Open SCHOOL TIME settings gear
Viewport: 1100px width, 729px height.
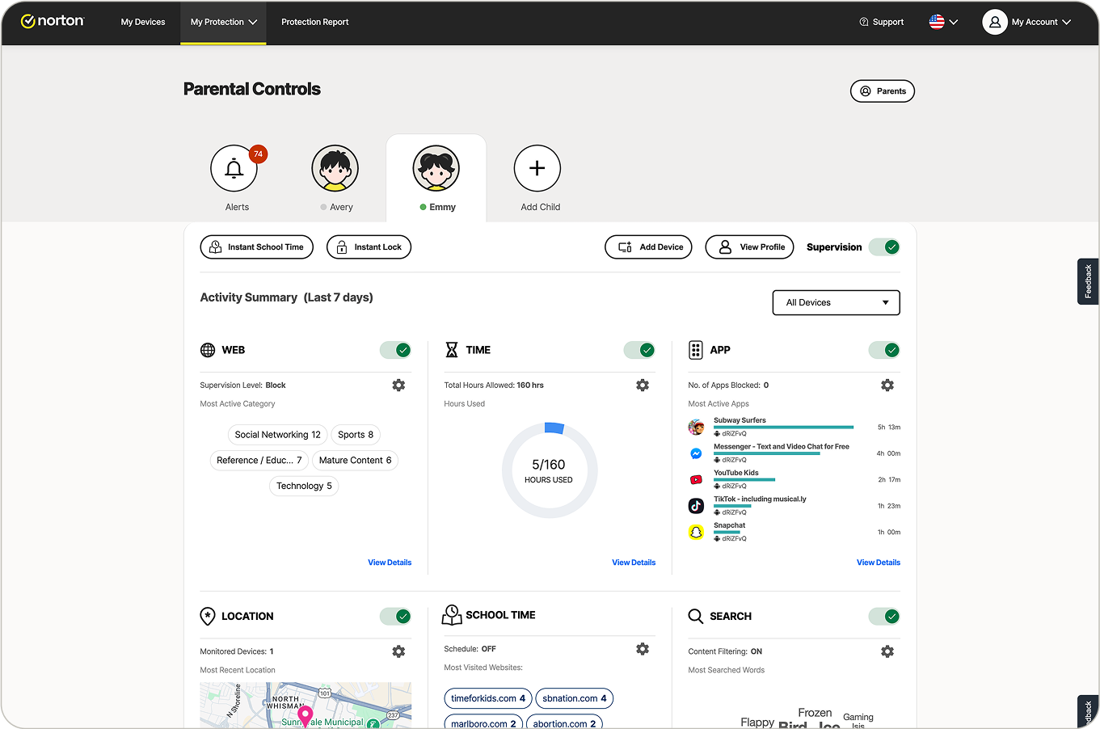(643, 649)
